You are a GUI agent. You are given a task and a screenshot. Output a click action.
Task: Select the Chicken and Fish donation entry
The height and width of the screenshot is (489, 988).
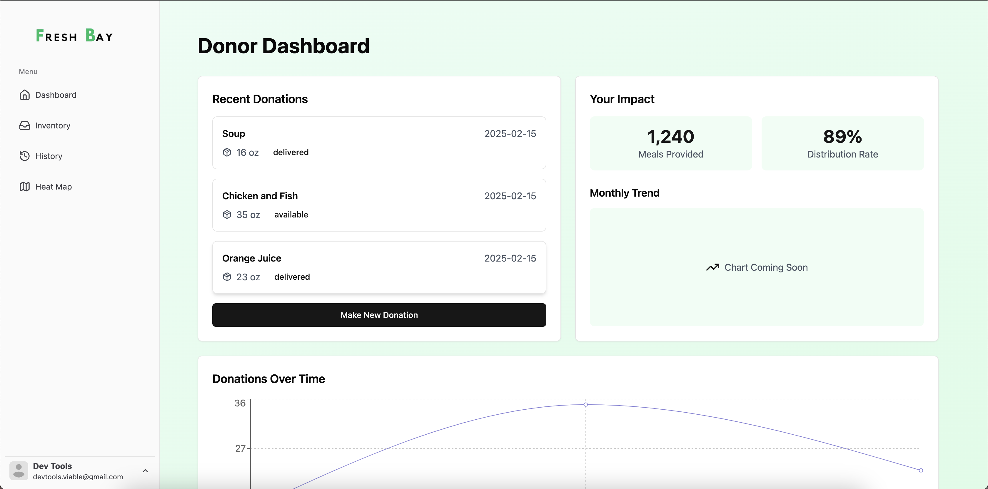coord(379,205)
